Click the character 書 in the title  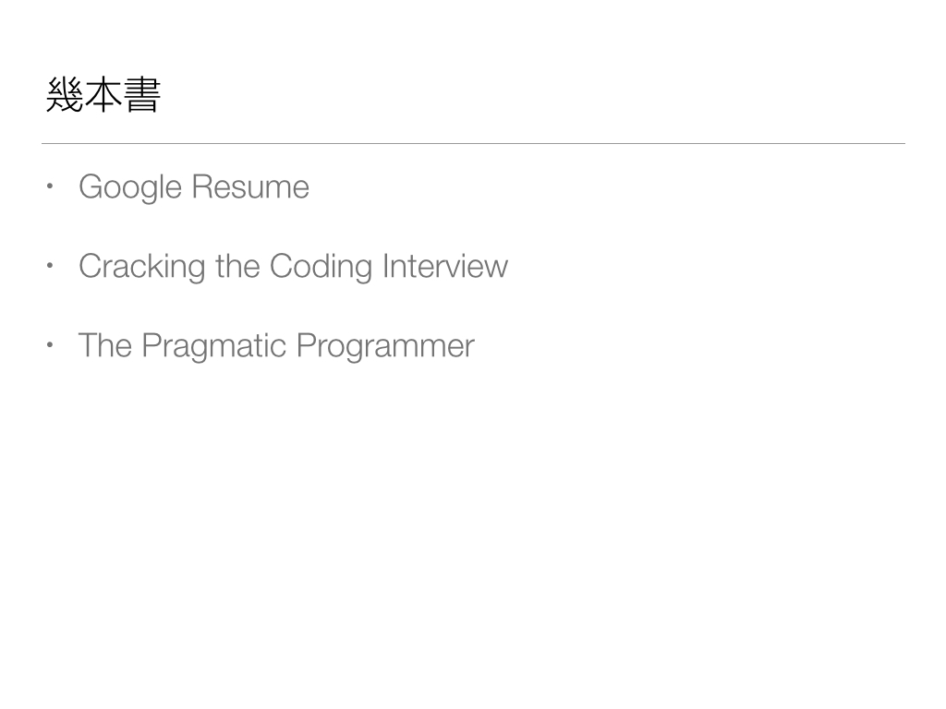click(x=142, y=96)
